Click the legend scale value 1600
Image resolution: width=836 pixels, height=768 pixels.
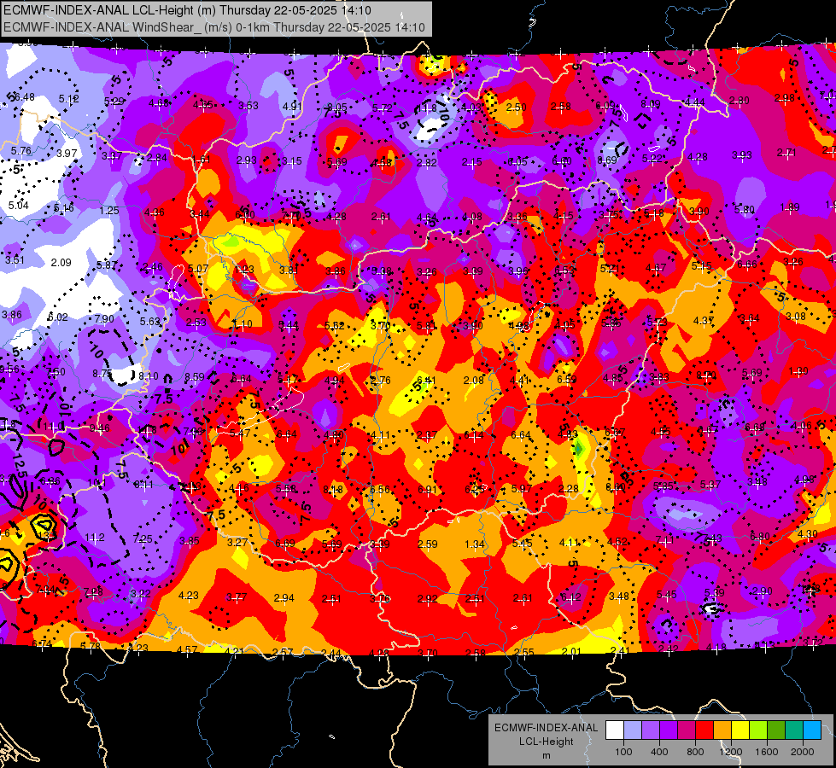pyautogui.click(x=767, y=752)
